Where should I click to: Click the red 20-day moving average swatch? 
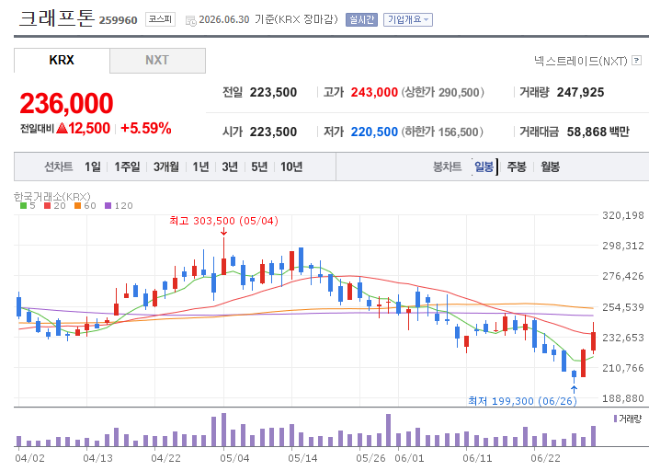(47, 205)
